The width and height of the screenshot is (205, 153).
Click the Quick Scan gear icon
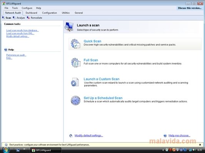coord(75,44)
